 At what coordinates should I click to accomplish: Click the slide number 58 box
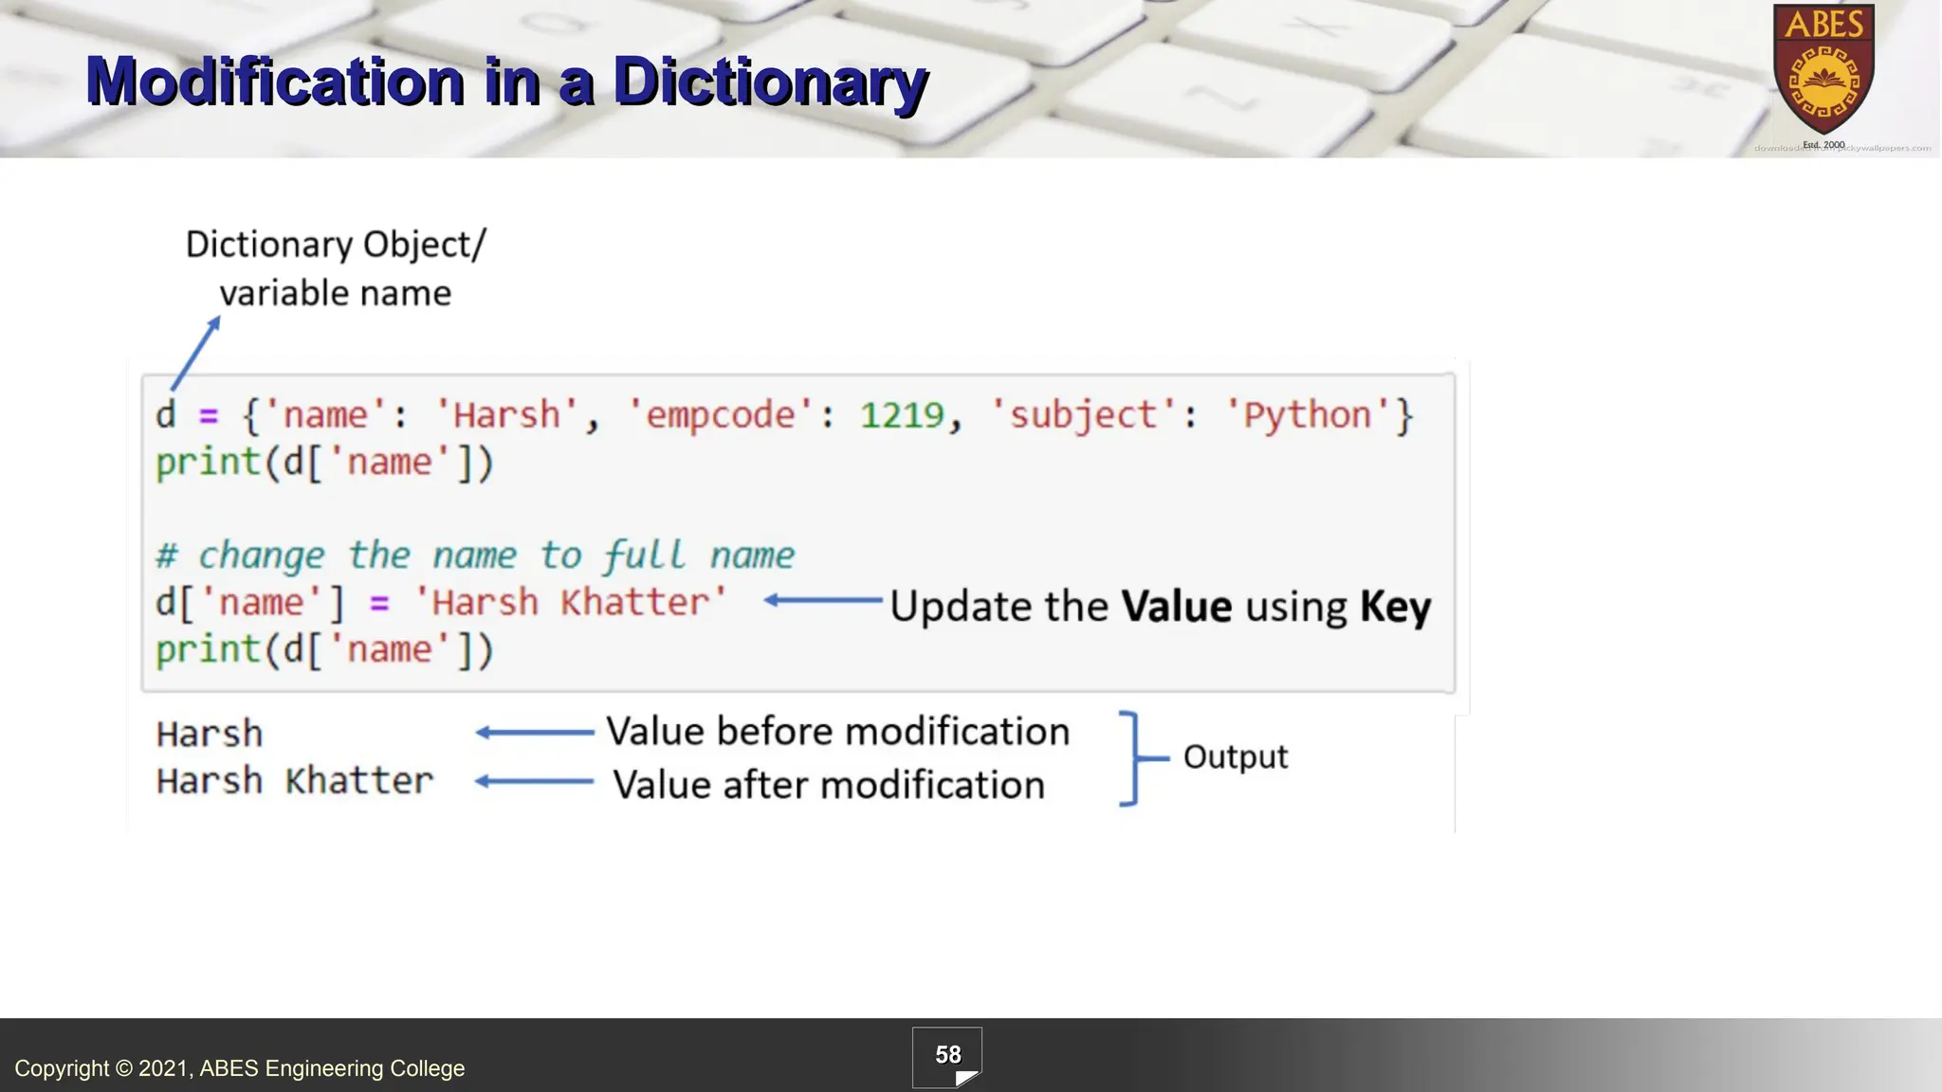click(946, 1053)
